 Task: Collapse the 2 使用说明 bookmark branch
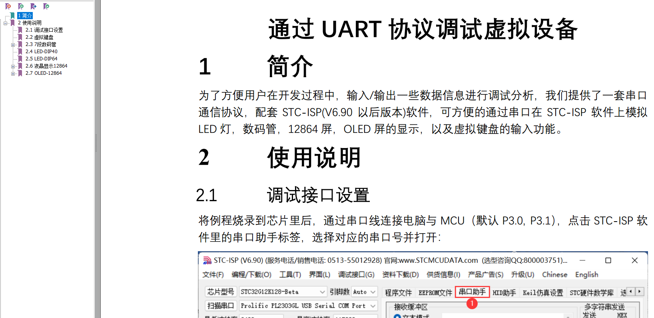click(5, 23)
